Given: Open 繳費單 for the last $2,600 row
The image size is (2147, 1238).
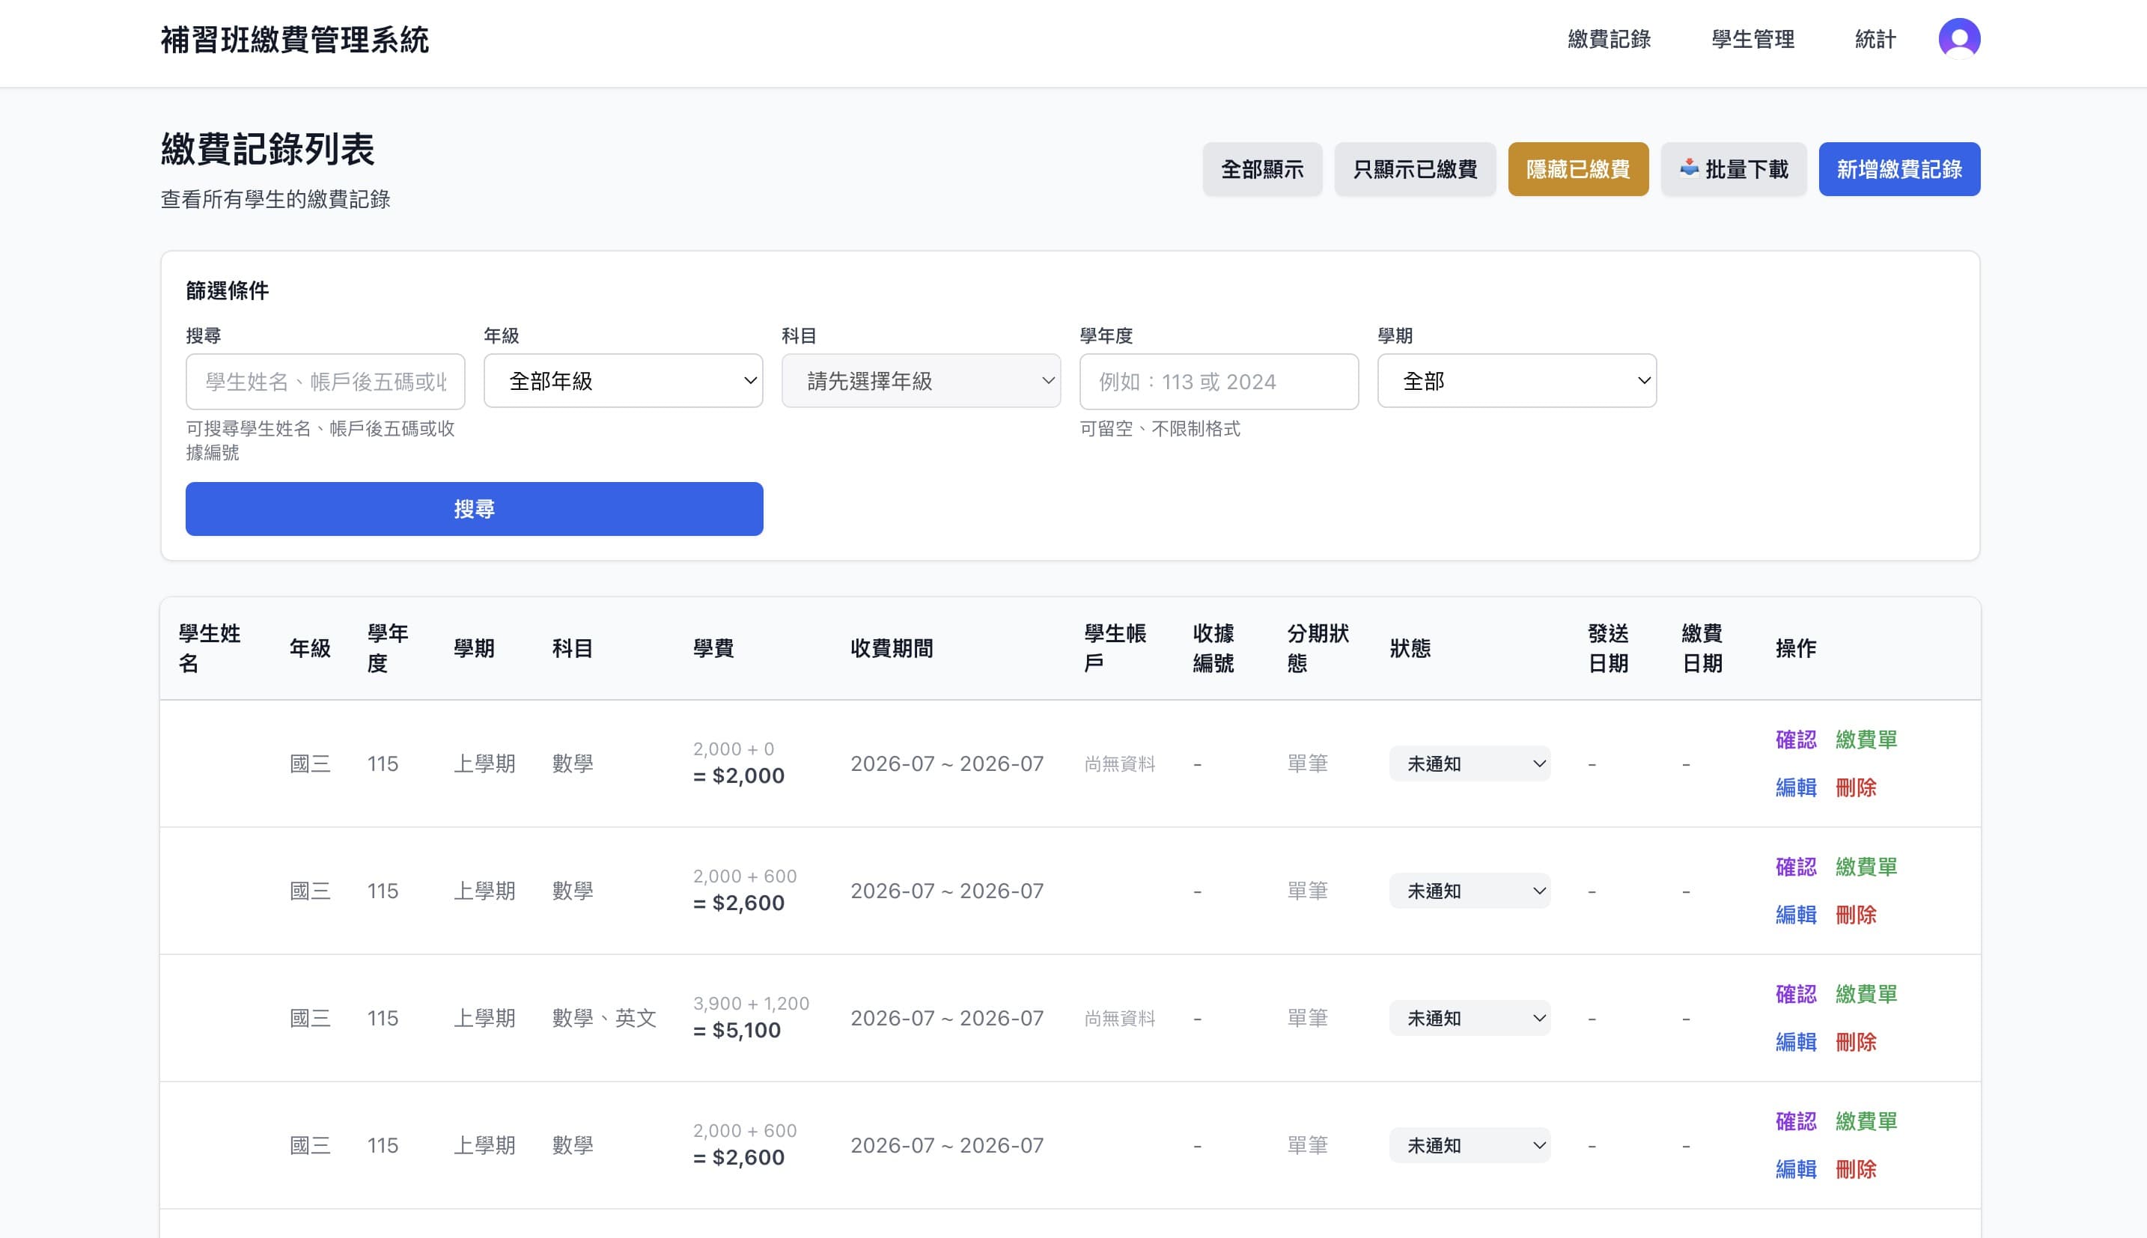Looking at the screenshot, I should tap(1866, 1121).
